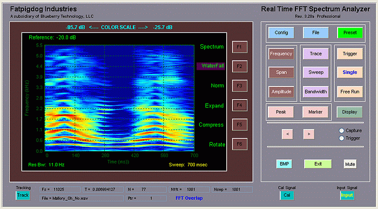378x209 pixels.
Task: Click the F5 Compress softkey
Action: click(x=239, y=125)
